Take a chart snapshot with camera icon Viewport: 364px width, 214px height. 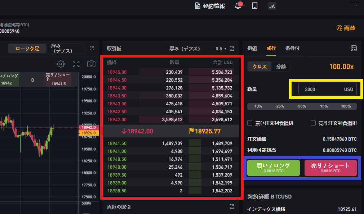pos(91,64)
